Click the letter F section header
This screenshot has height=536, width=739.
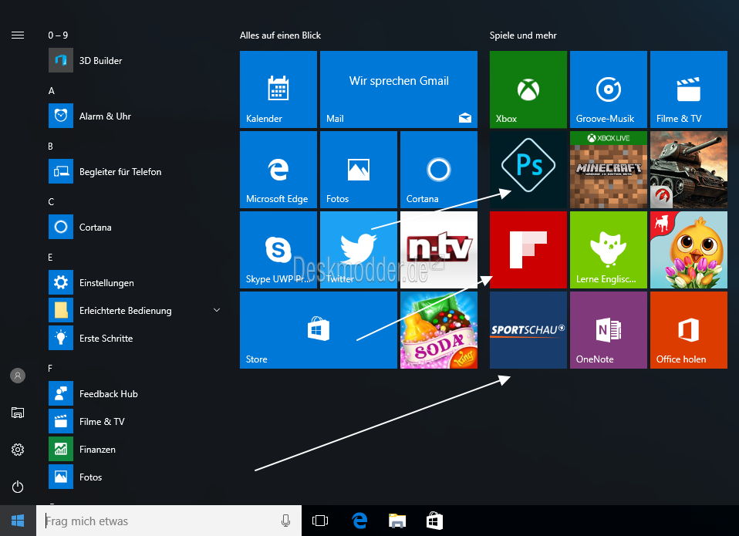(50, 369)
